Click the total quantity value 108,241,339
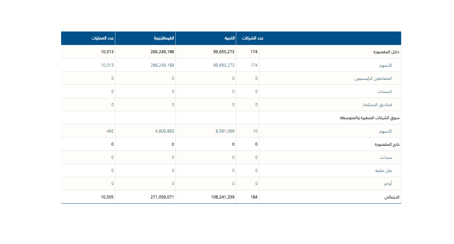Viewport: 454px width, 244px height. tap(223, 197)
